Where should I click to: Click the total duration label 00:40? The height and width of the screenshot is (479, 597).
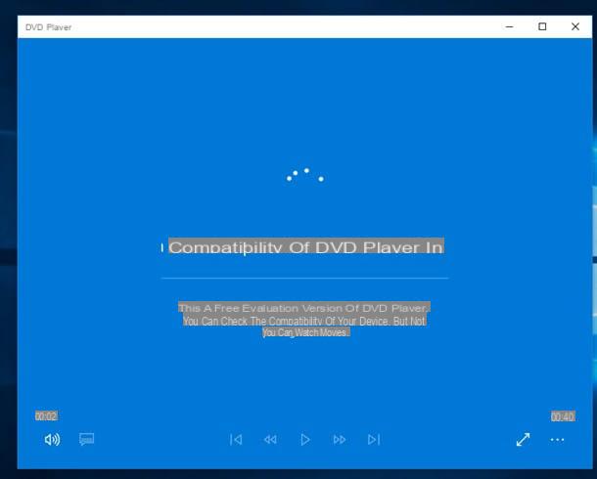coord(563,416)
